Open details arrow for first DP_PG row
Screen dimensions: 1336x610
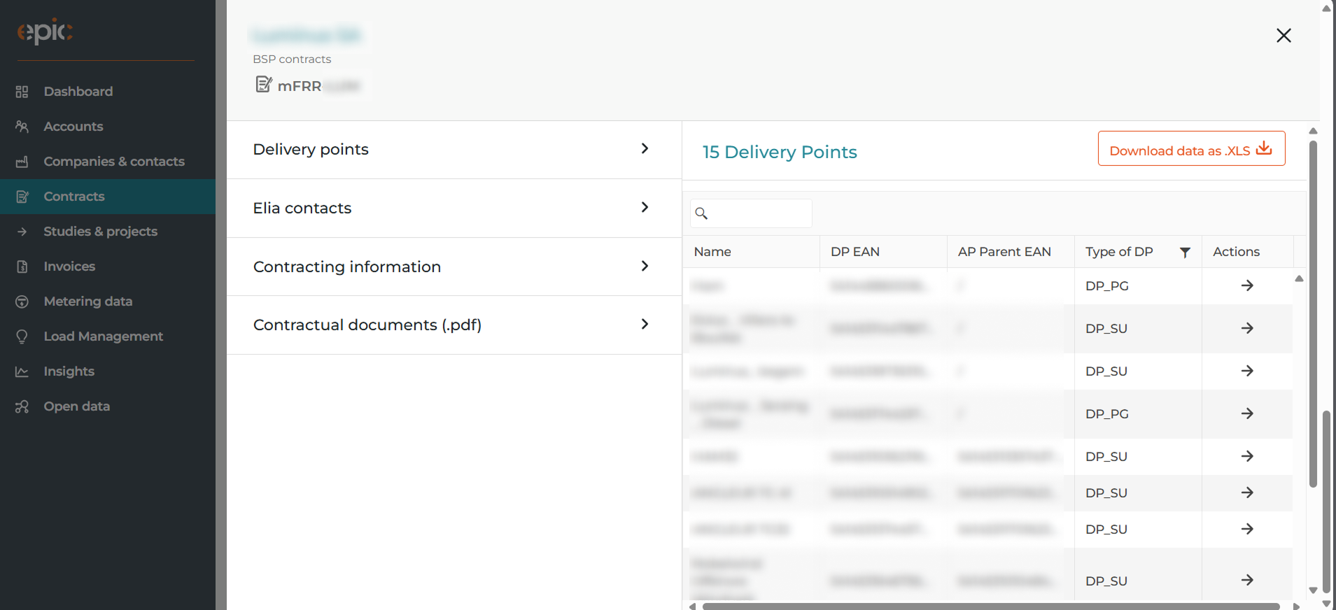[1247, 285]
